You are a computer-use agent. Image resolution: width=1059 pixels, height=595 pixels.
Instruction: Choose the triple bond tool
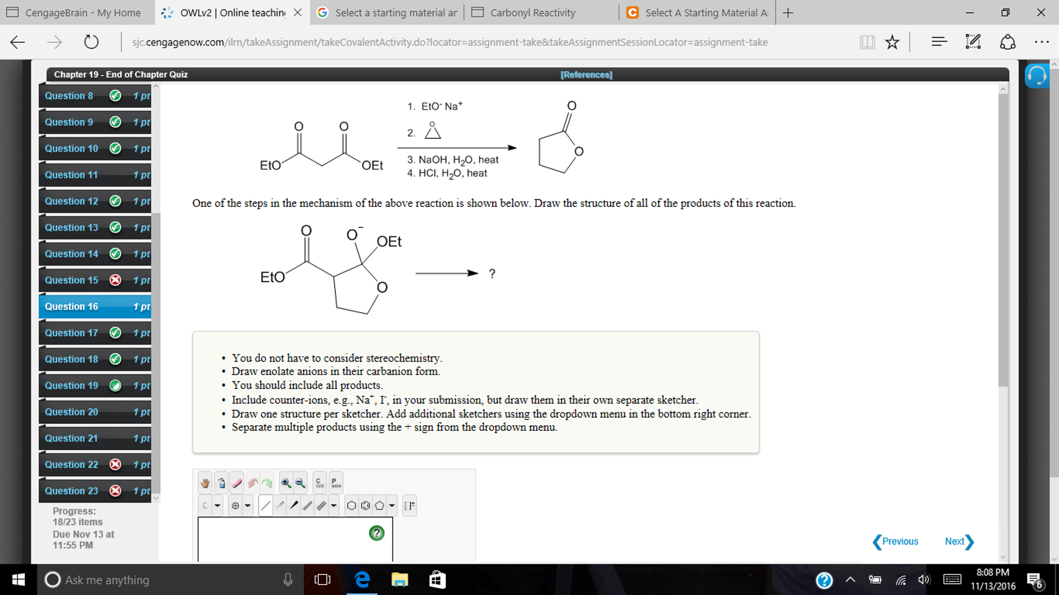click(321, 505)
